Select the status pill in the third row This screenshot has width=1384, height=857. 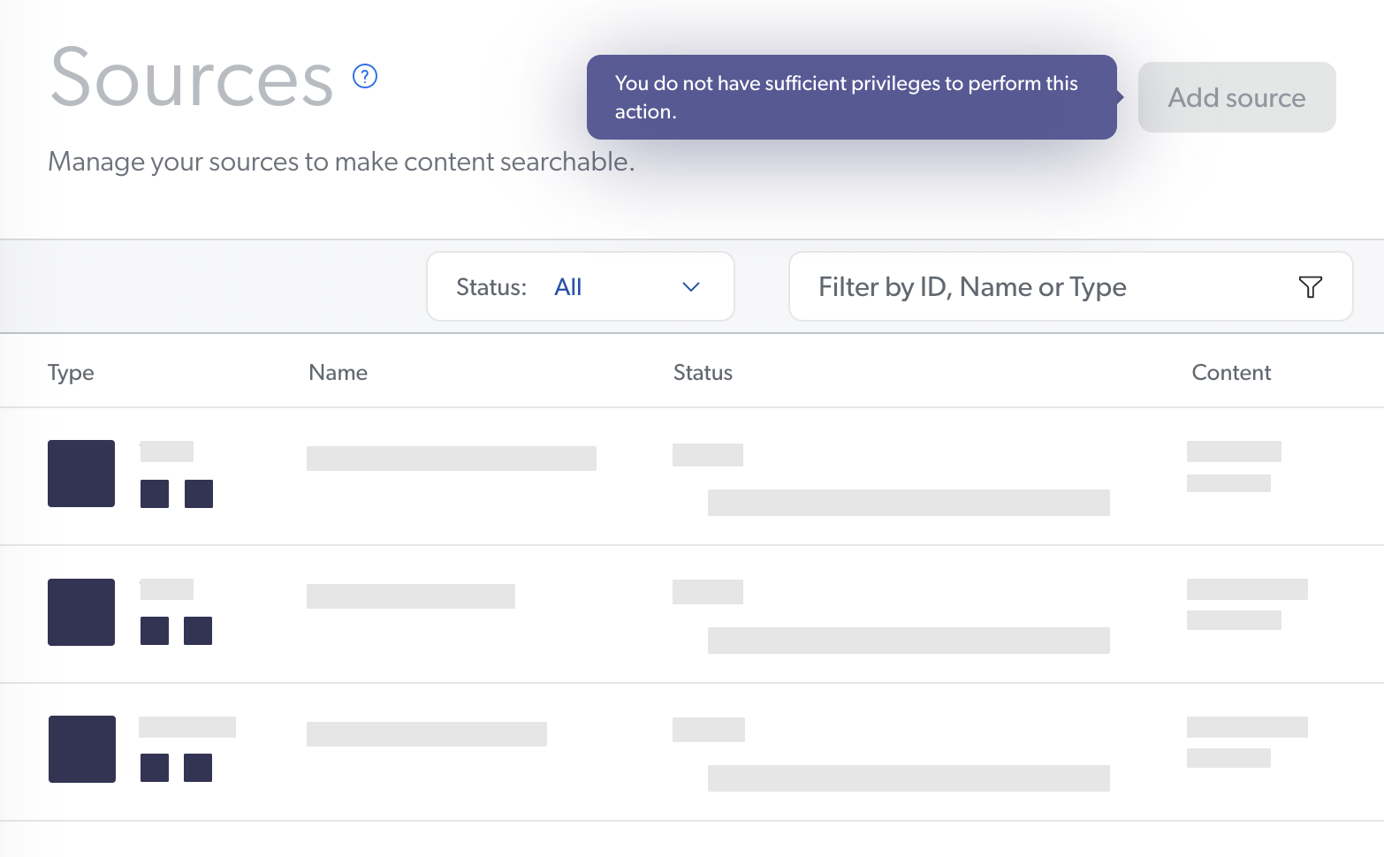coord(707,729)
